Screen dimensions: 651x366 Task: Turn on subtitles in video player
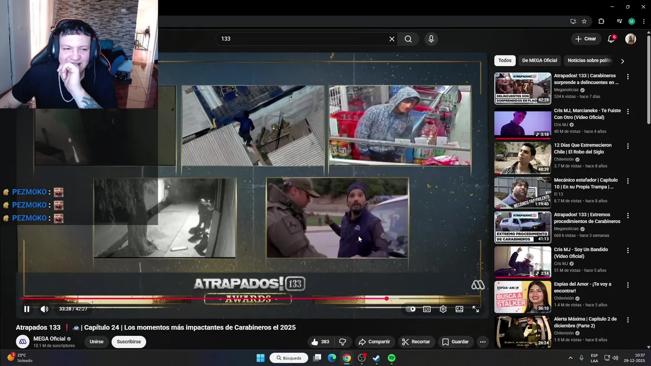pos(427,309)
